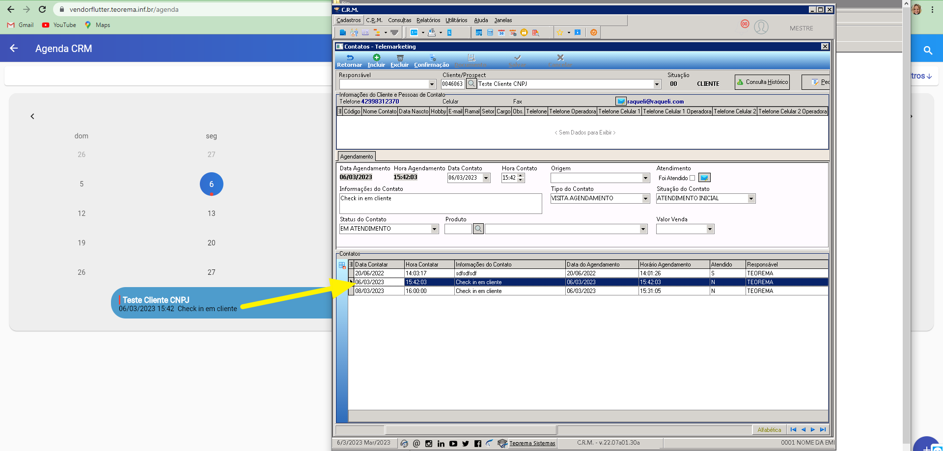Click the orange hierarchy tree toolbar icon

[377, 32]
